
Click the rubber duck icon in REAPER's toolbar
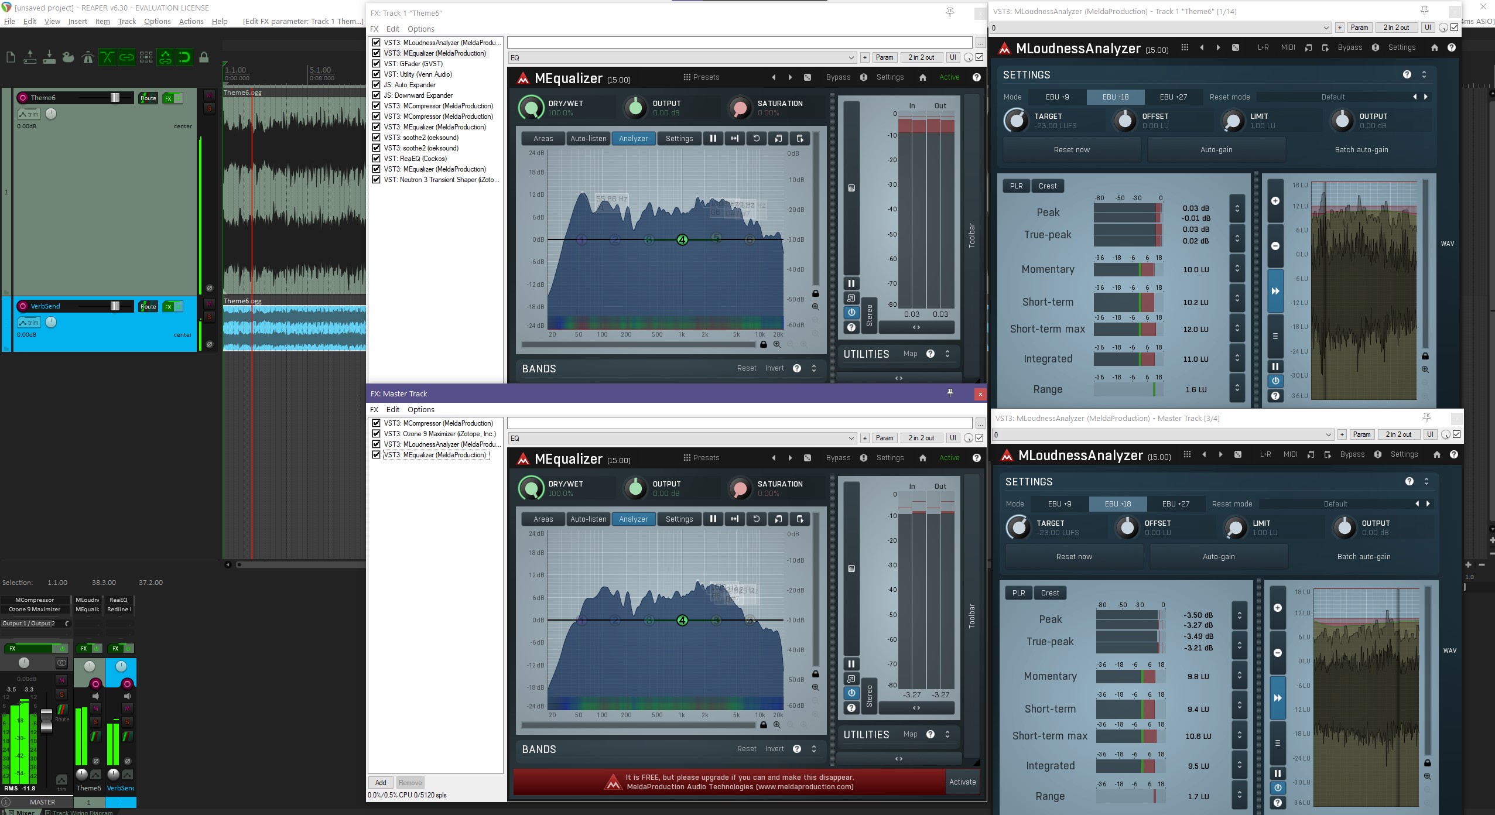(x=69, y=57)
